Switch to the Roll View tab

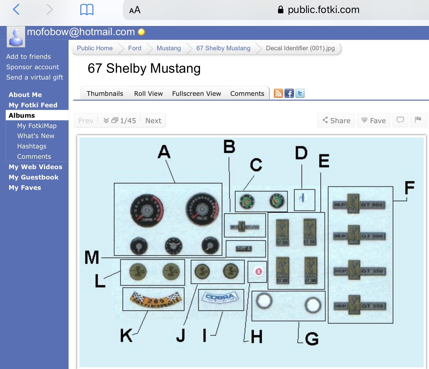point(148,93)
